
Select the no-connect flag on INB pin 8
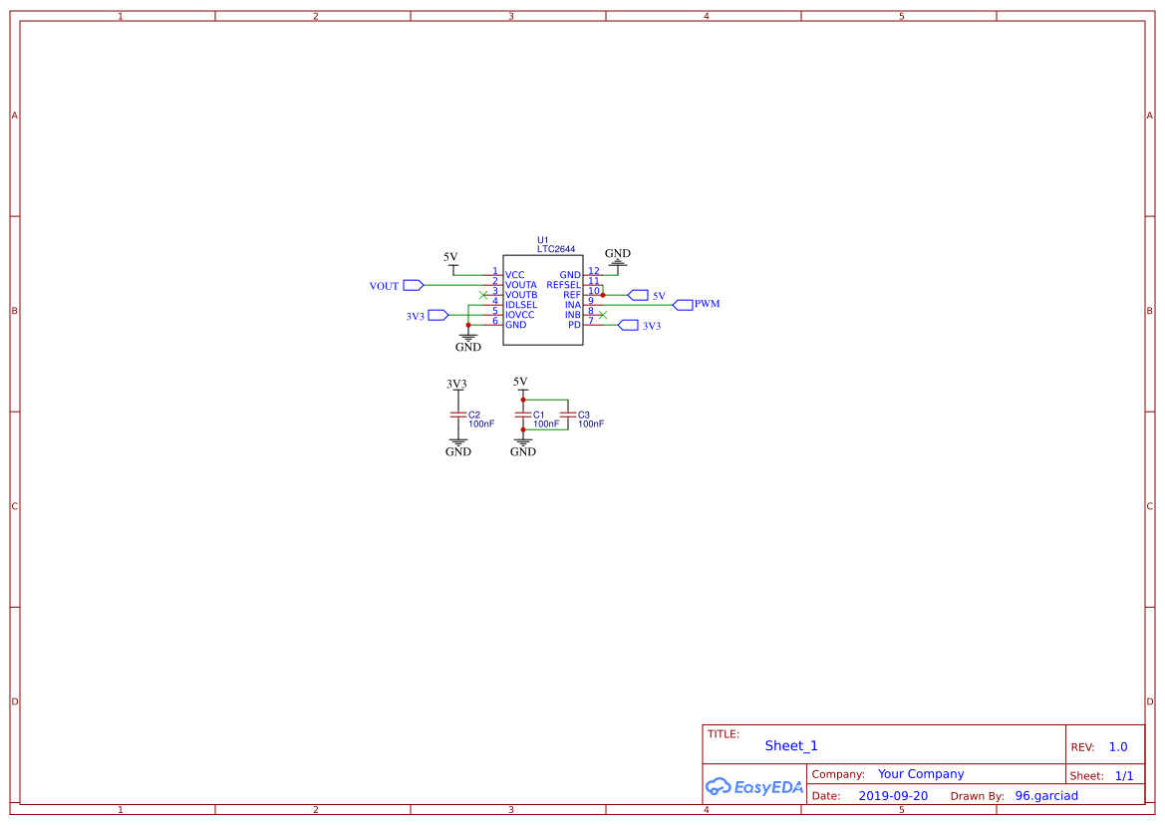point(603,315)
